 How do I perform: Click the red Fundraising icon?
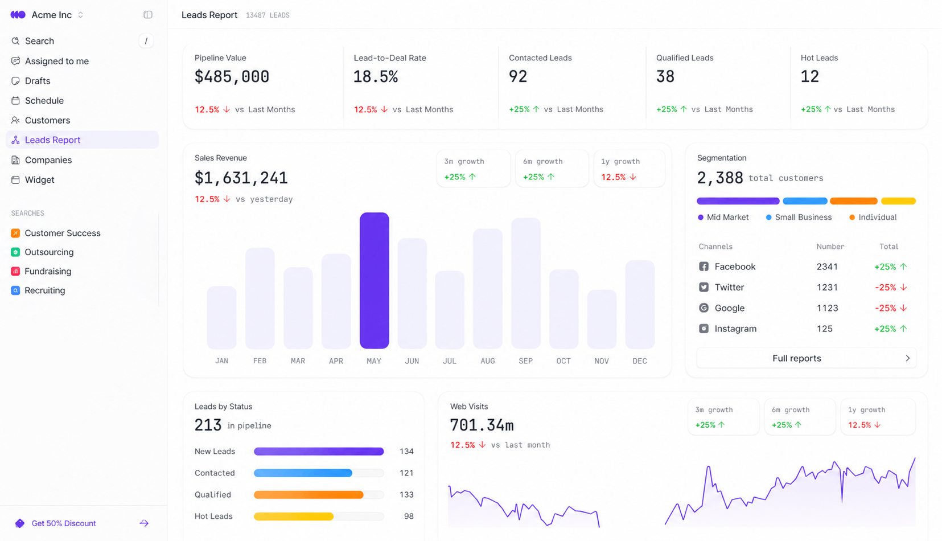click(x=15, y=271)
